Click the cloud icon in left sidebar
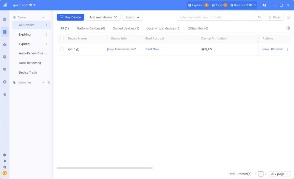Viewport: 294px width, 179px height. pyautogui.click(x=5, y=45)
